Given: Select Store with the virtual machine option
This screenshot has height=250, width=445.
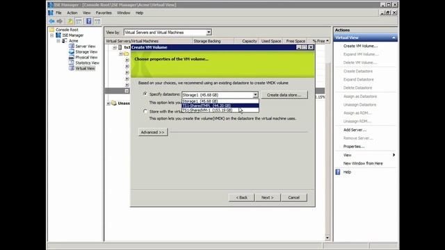Looking at the screenshot, I should 145,111.
